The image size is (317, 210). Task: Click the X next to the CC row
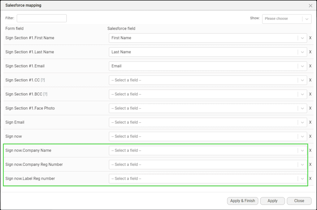tap(310, 80)
